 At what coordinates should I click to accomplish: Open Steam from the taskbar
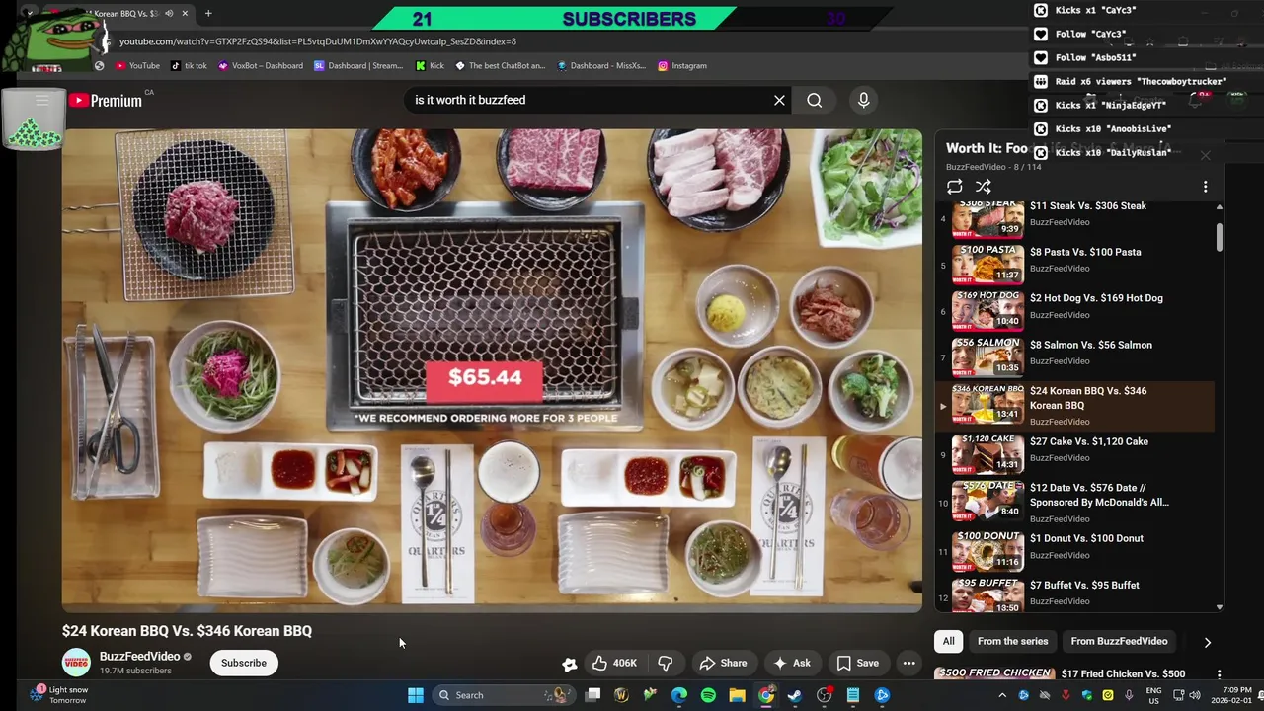795,695
